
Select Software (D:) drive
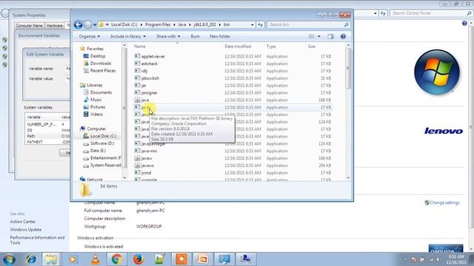point(102,143)
